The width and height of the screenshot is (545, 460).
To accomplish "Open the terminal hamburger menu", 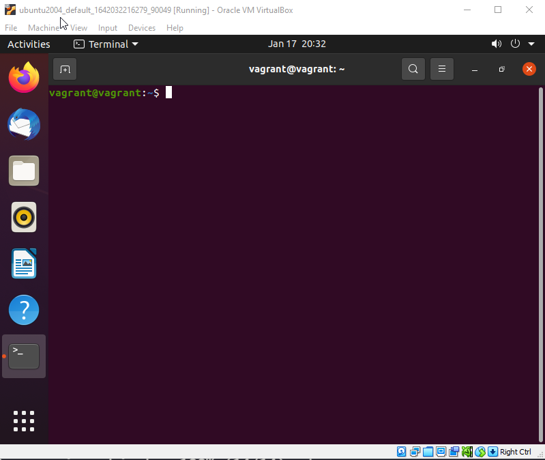I will pyautogui.click(x=442, y=69).
